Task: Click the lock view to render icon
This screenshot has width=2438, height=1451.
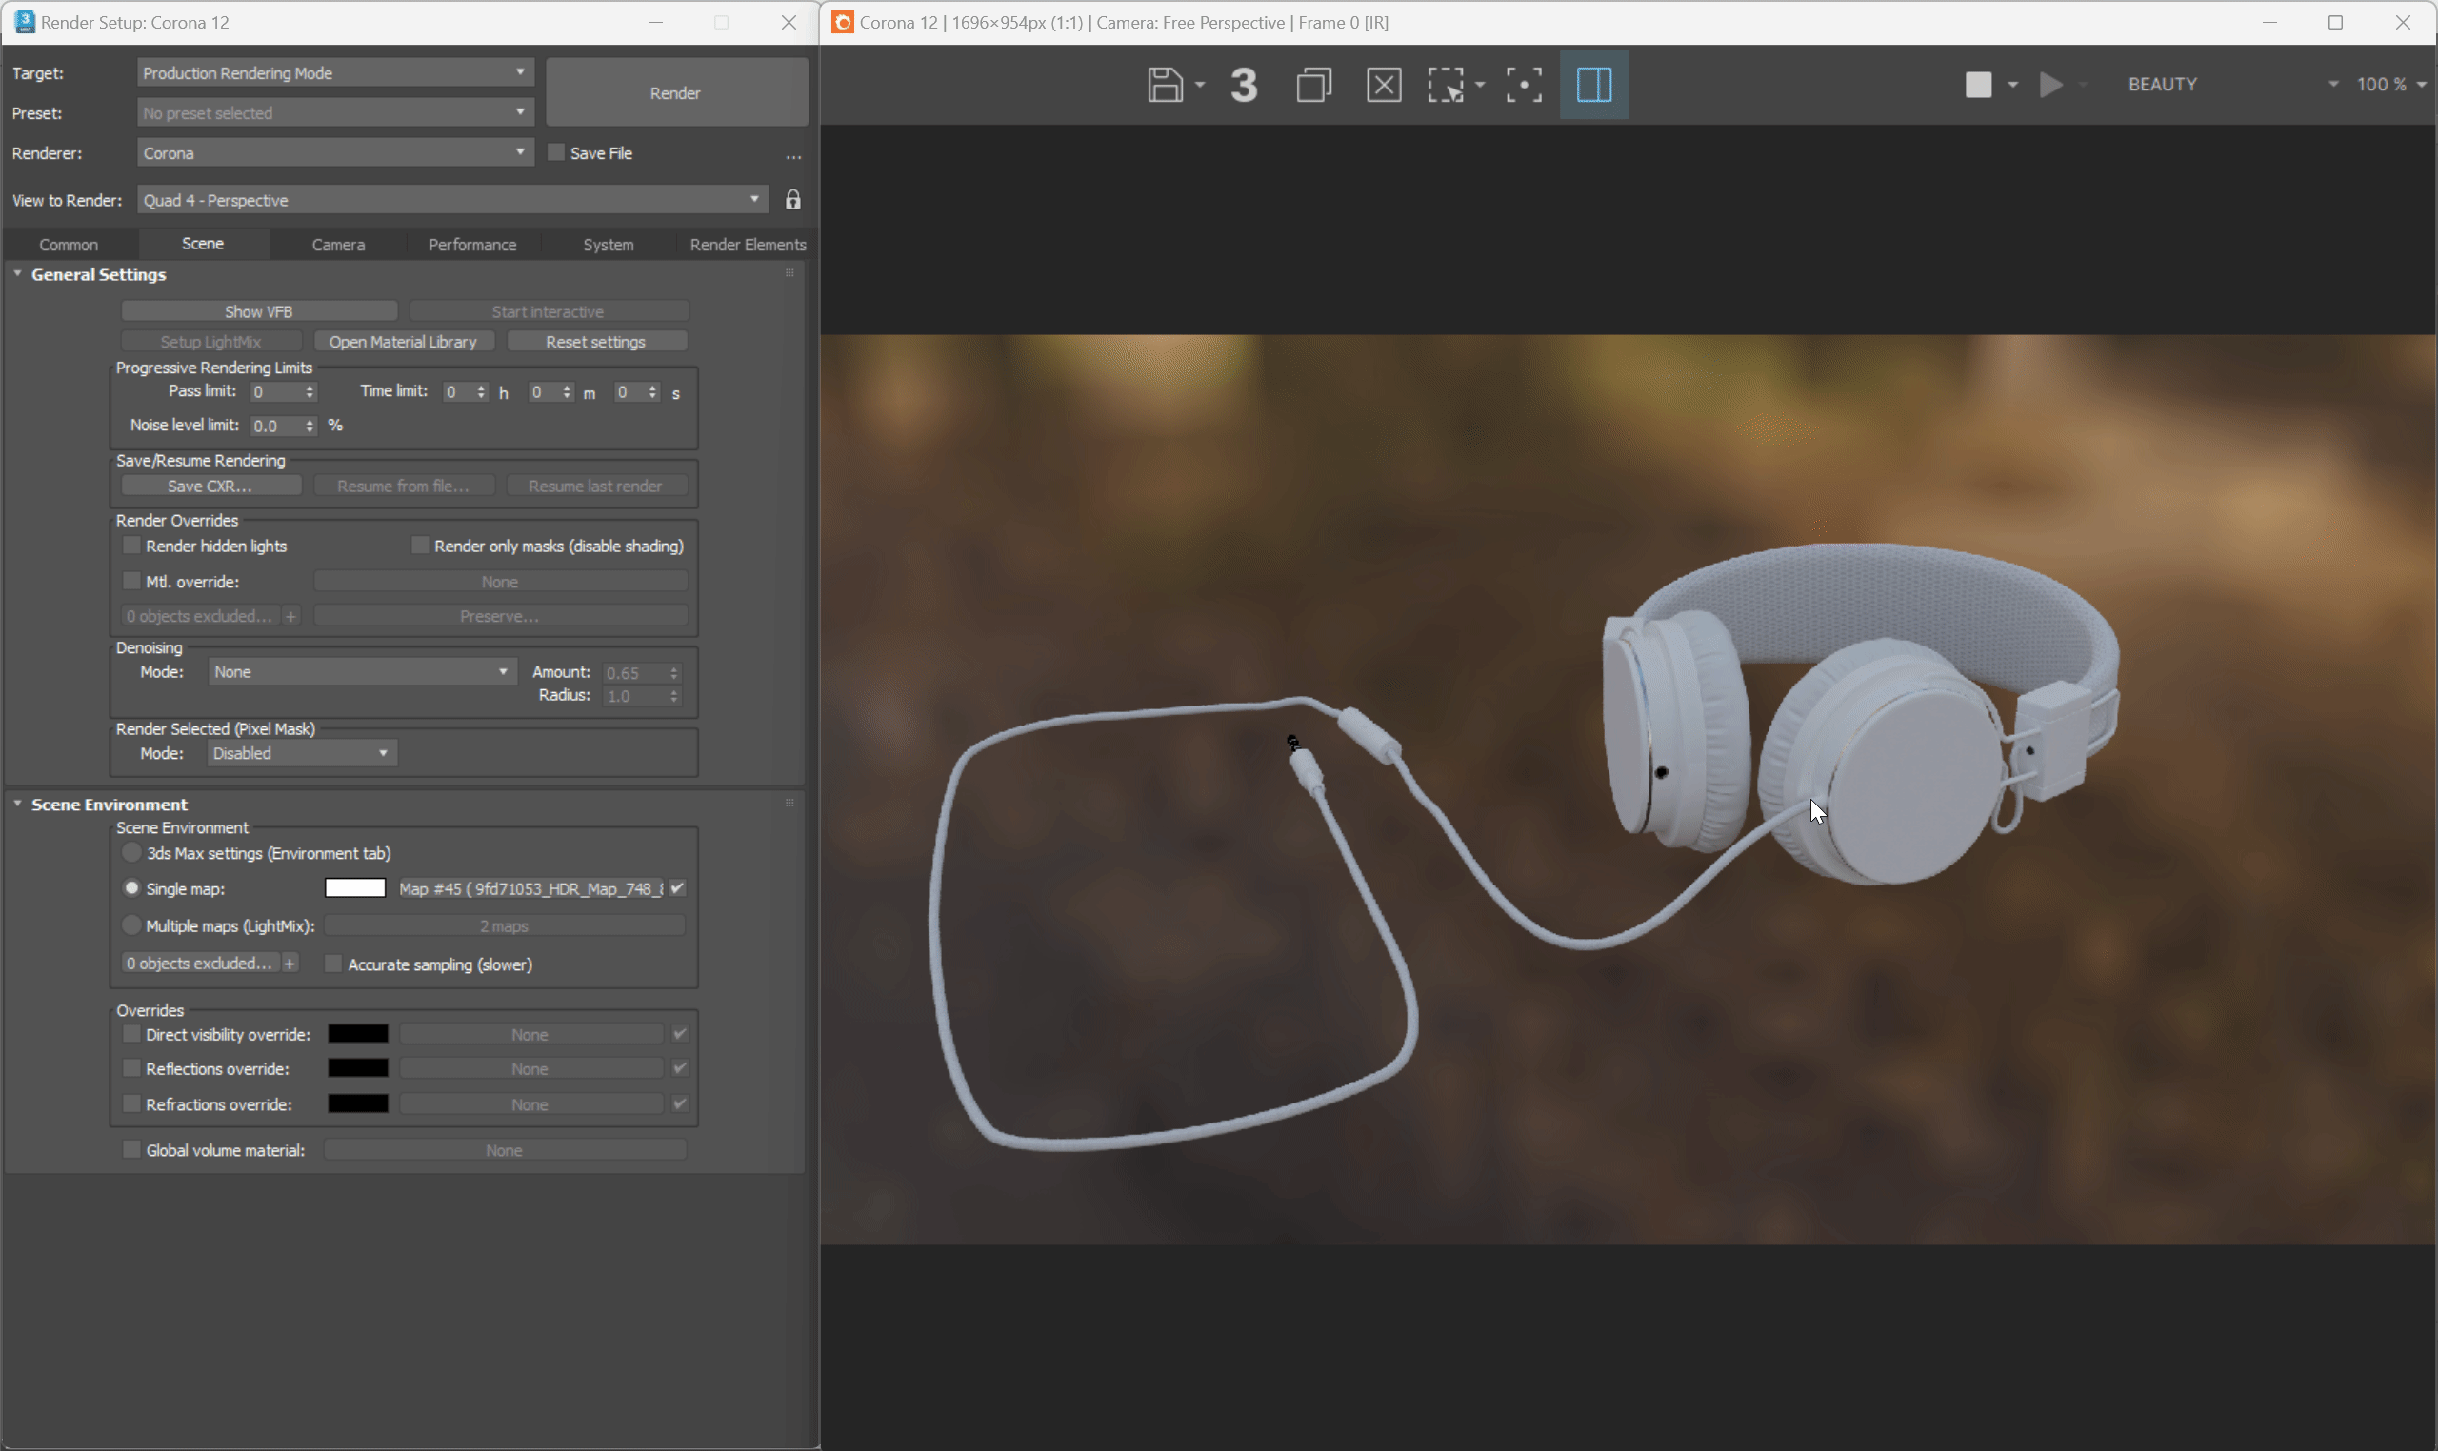Action: [792, 201]
